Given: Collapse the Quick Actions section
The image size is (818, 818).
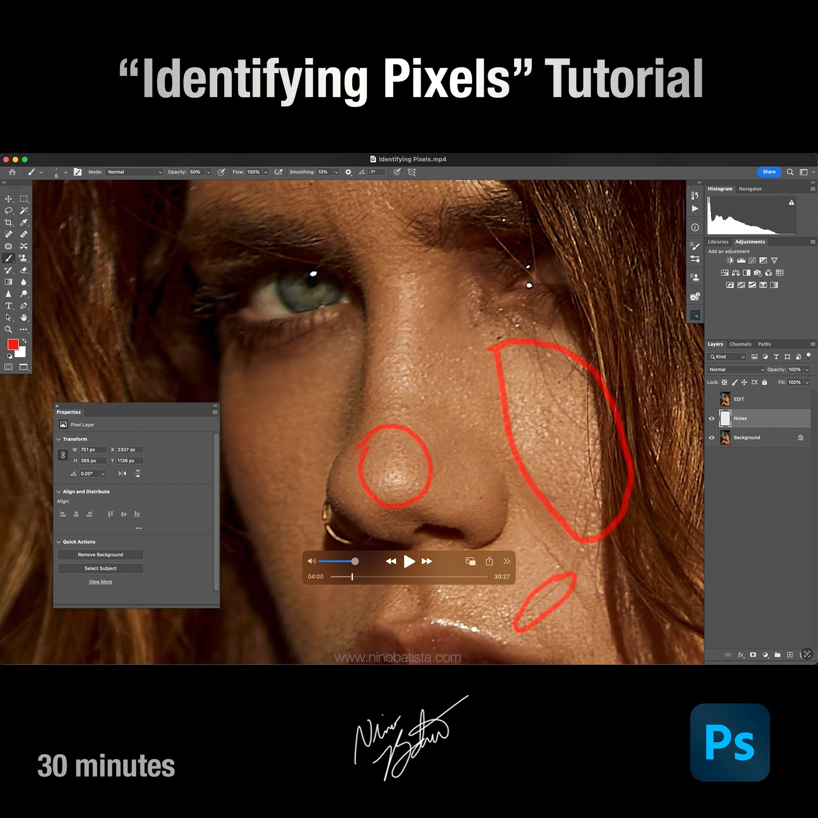Looking at the screenshot, I should point(58,542).
